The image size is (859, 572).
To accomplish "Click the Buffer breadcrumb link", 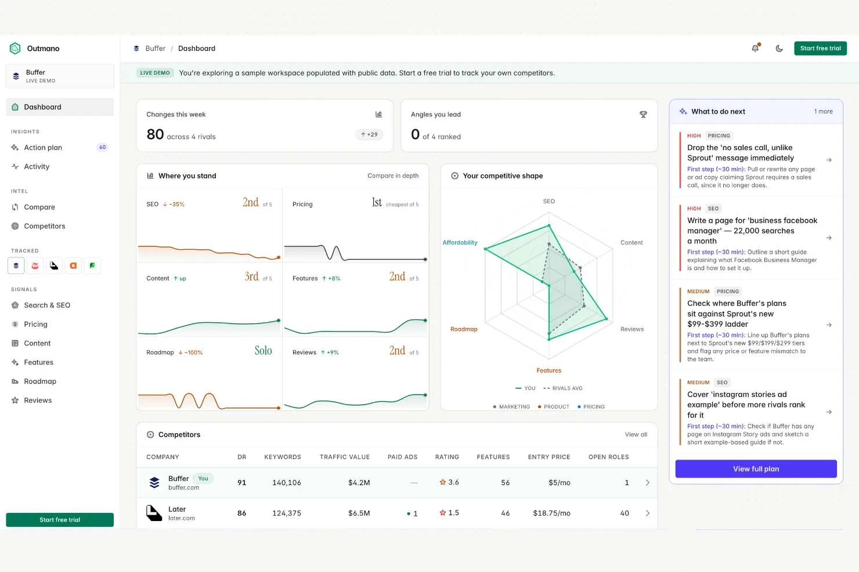I will point(155,49).
